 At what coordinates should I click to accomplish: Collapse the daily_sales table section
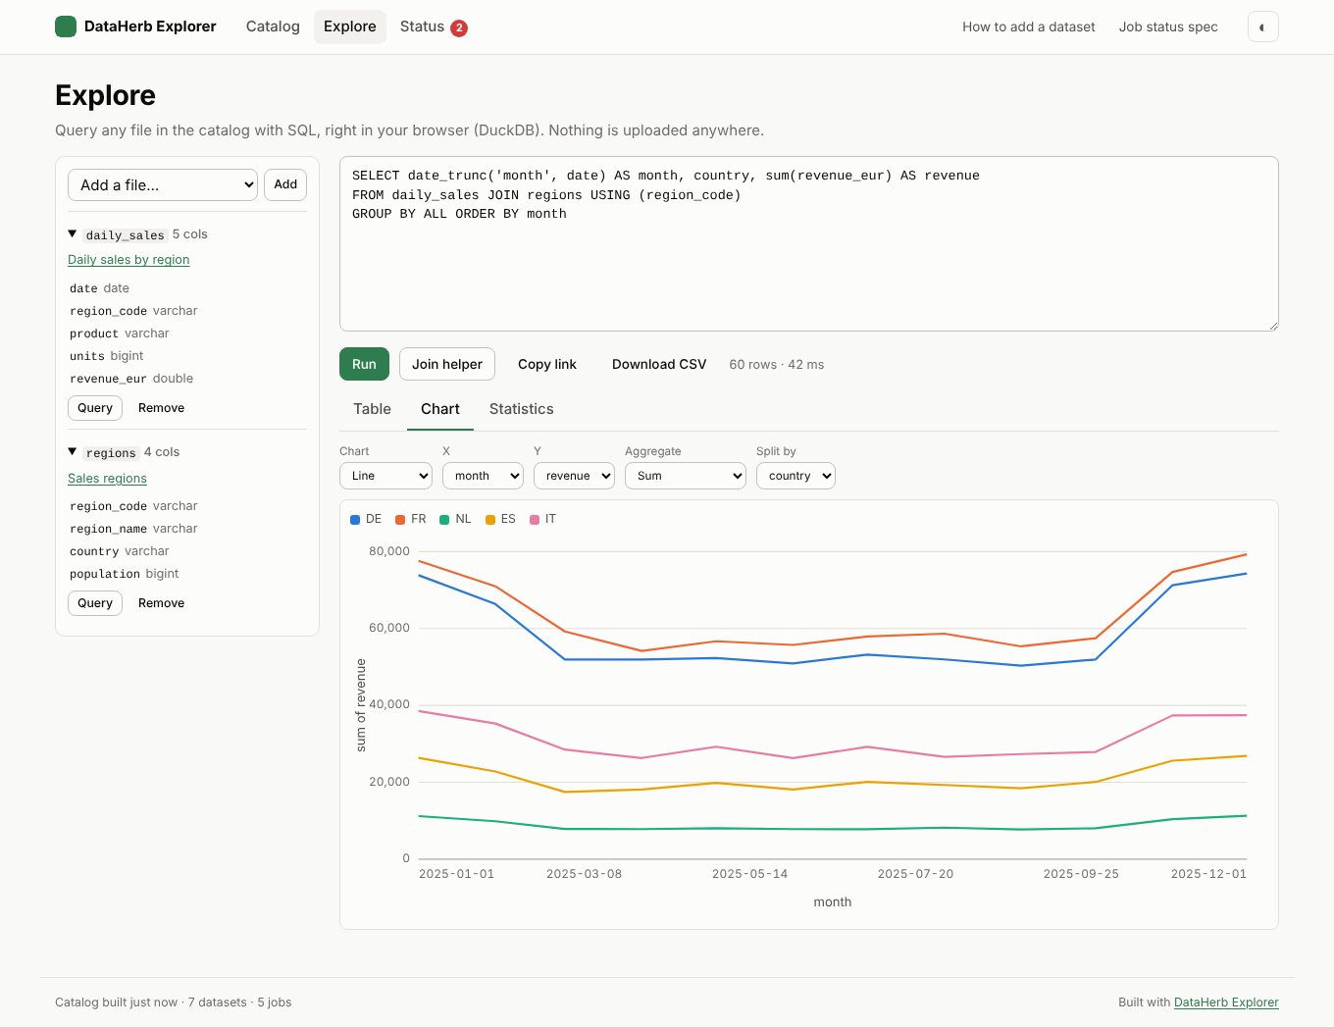tap(73, 234)
